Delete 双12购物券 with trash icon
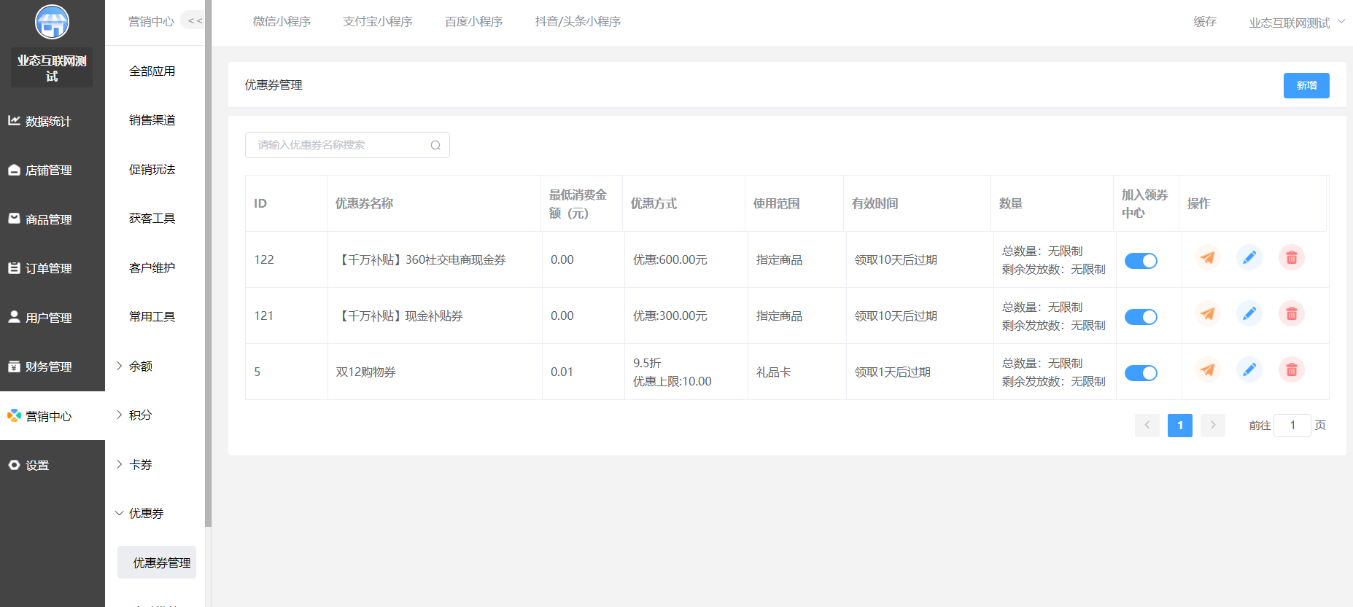Screen dimensions: 1353x607 point(1292,369)
